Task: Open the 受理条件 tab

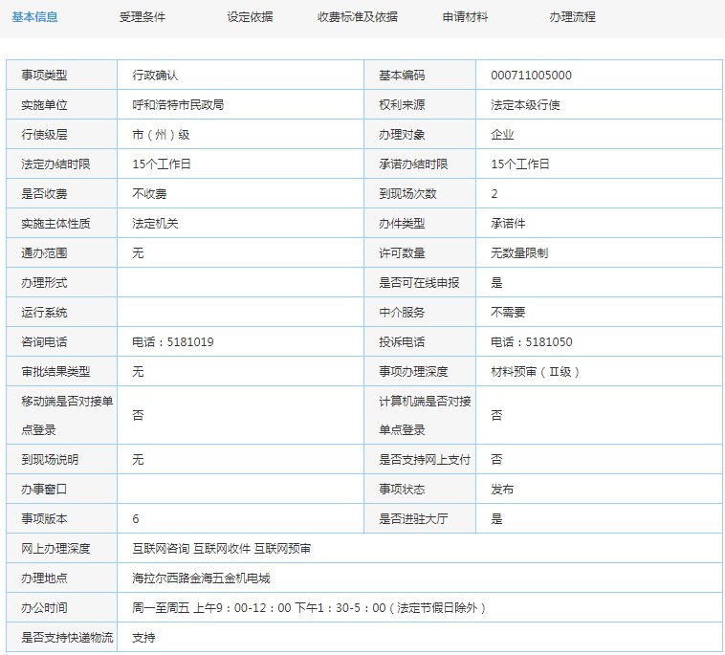Action: pos(143,17)
